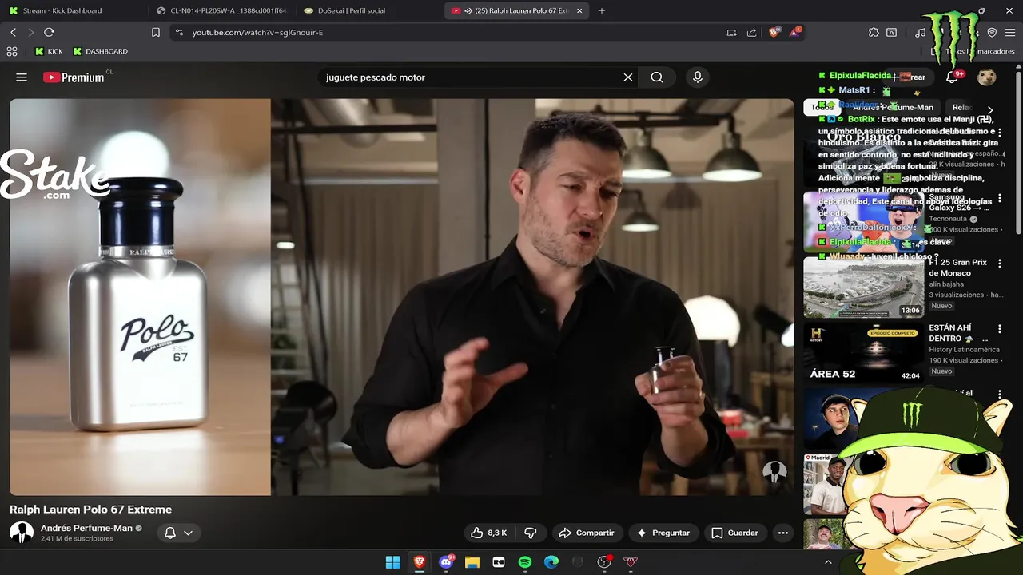Clear the search text with X
Image resolution: width=1023 pixels, height=575 pixels.
[x=628, y=77]
